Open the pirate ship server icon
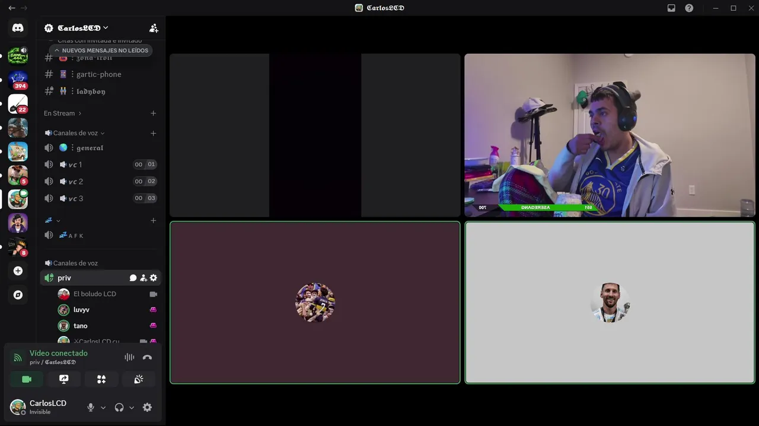The image size is (759, 426). pos(18,151)
